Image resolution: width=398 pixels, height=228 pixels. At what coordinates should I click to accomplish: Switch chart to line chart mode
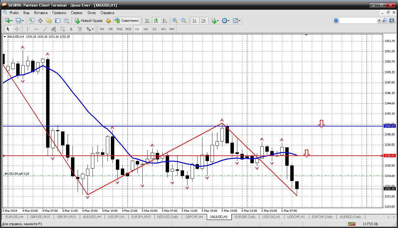165,21
